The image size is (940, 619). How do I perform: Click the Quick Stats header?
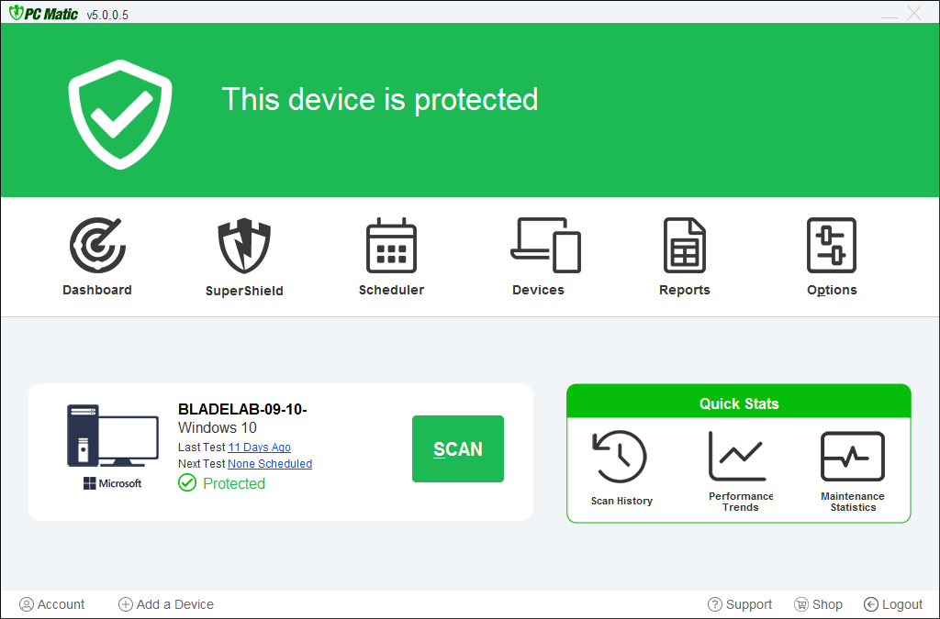tap(739, 403)
